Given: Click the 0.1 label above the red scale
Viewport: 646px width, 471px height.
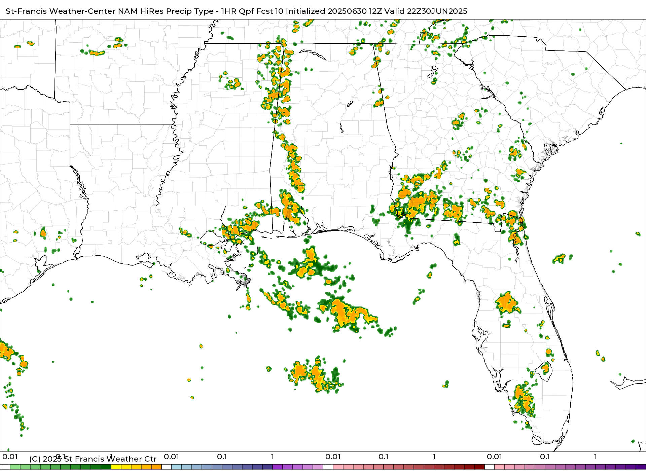Looking at the screenshot, I should tap(383, 457).
